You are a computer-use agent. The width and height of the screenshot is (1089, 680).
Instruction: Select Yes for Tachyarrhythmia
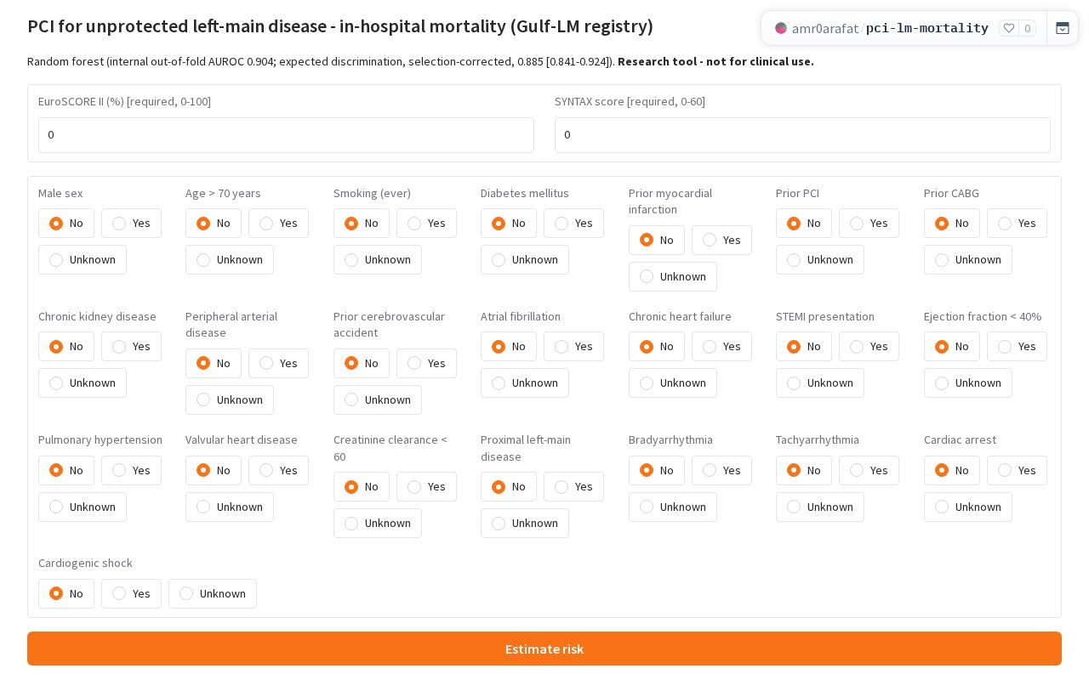pos(869,470)
